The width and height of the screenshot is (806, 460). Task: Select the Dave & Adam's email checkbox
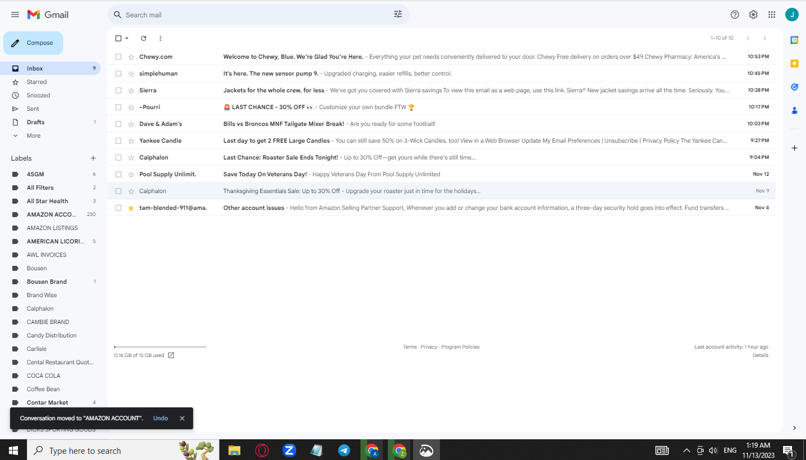pos(118,124)
